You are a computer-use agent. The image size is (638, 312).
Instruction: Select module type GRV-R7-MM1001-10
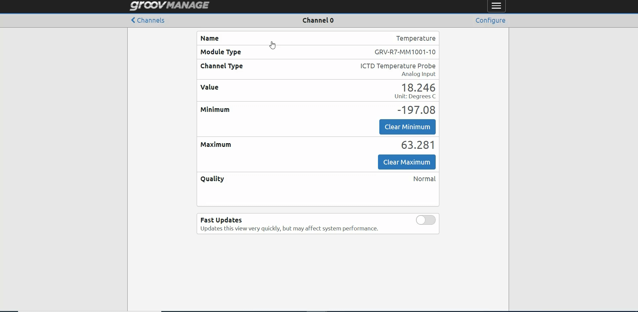(x=405, y=52)
